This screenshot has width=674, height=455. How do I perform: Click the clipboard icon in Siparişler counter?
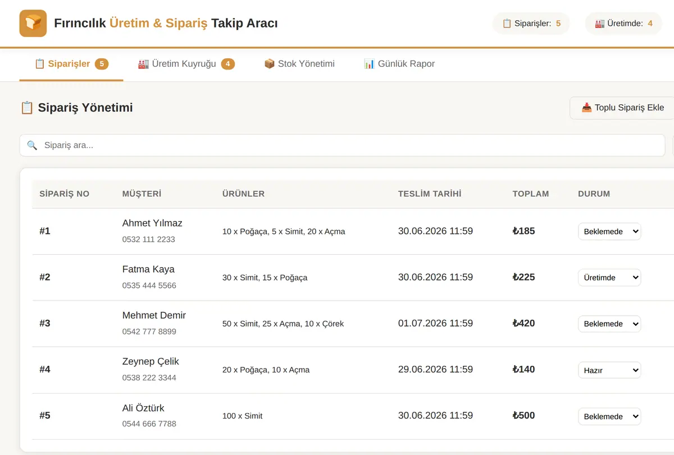point(507,24)
